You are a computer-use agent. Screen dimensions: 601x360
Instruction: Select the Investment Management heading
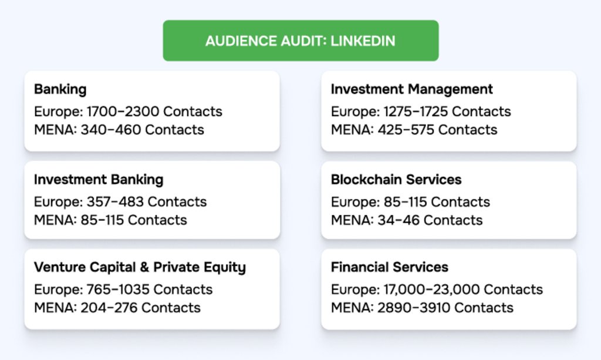pyautogui.click(x=411, y=90)
